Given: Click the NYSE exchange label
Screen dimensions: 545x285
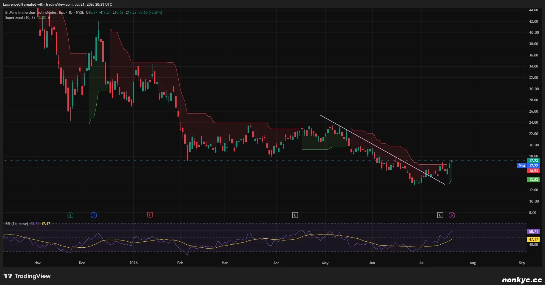Looking at the screenshot, I should tap(80, 13).
